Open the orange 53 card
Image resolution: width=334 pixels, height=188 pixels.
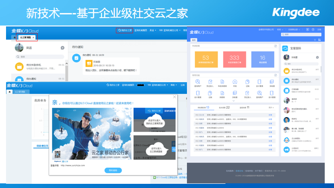pyautogui.click(x=206, y=59)
